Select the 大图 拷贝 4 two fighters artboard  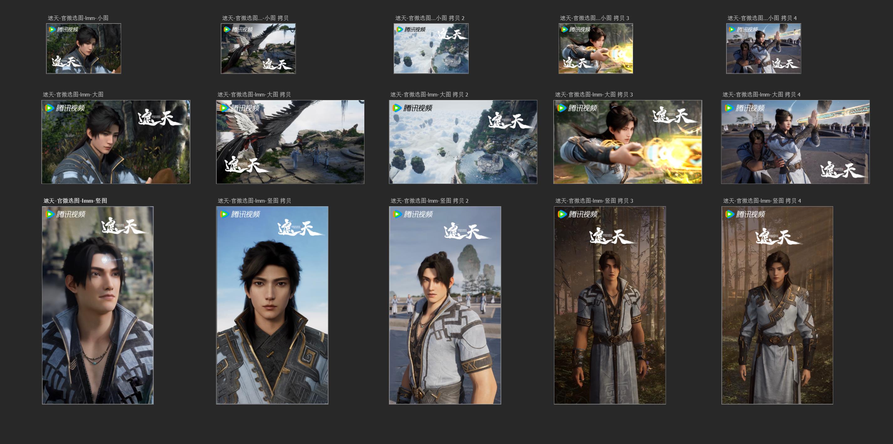click(795, 142)
